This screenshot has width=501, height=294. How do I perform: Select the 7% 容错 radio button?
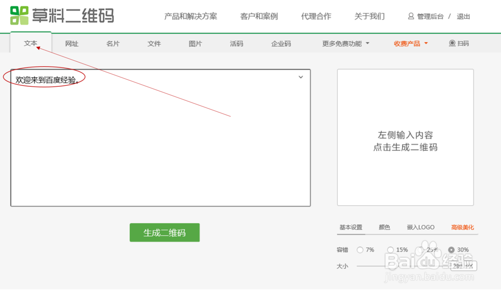[x=360, y=249]
